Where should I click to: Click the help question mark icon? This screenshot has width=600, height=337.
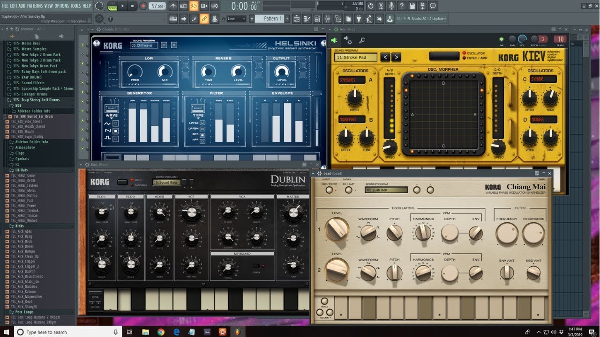click(x=402, y=6)
